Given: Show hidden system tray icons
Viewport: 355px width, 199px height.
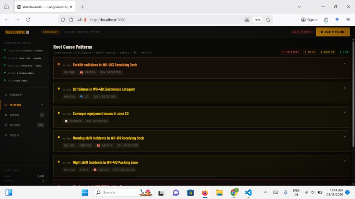Looking at the screenshot, I should coord(266,192).
